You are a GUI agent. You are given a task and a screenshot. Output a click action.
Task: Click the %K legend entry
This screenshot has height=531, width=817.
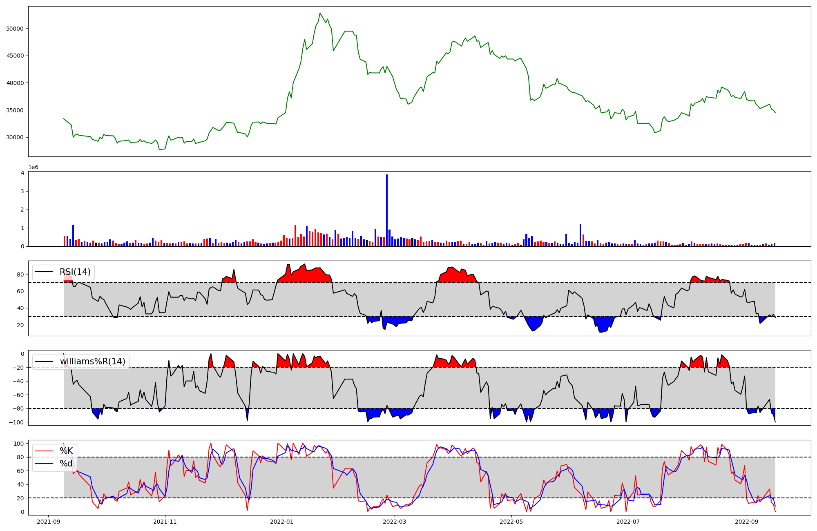(66, 451)
